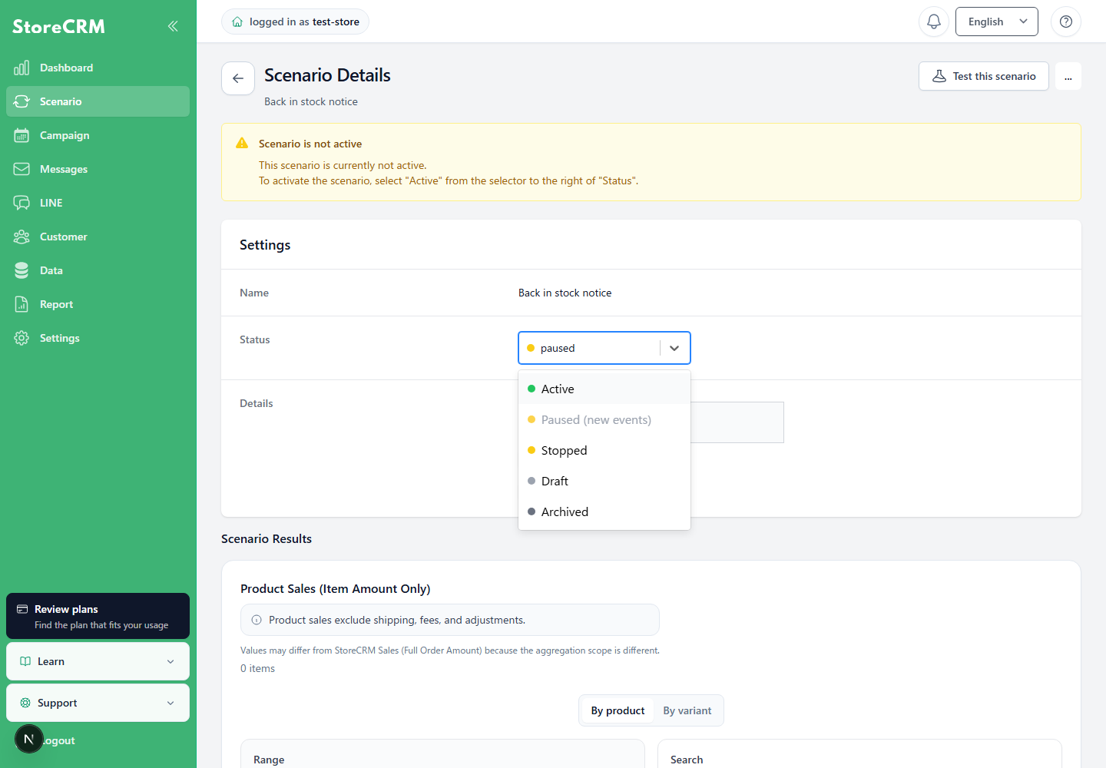Click the StoreCRM logo

coord(58,26)
